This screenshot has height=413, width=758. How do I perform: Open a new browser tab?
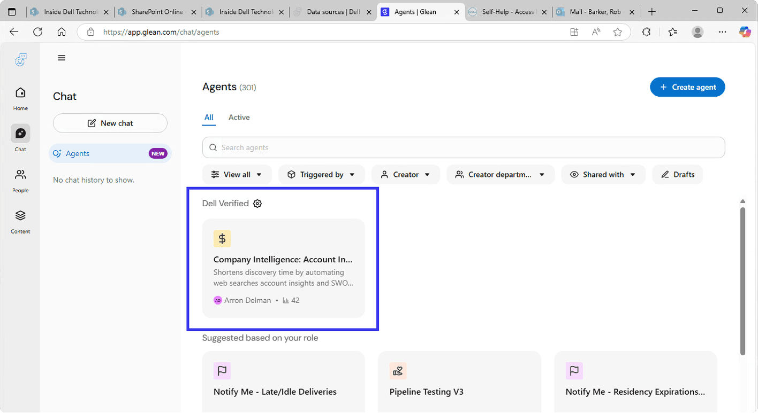[x=651, y=12]
